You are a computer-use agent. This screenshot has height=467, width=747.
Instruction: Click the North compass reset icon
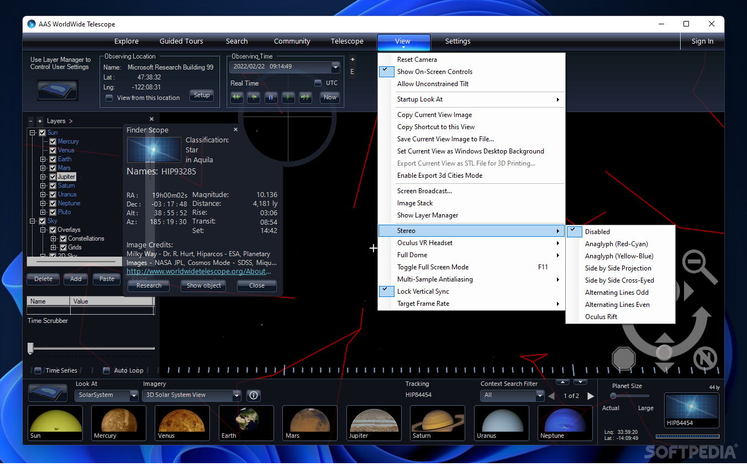click(705, 358)
